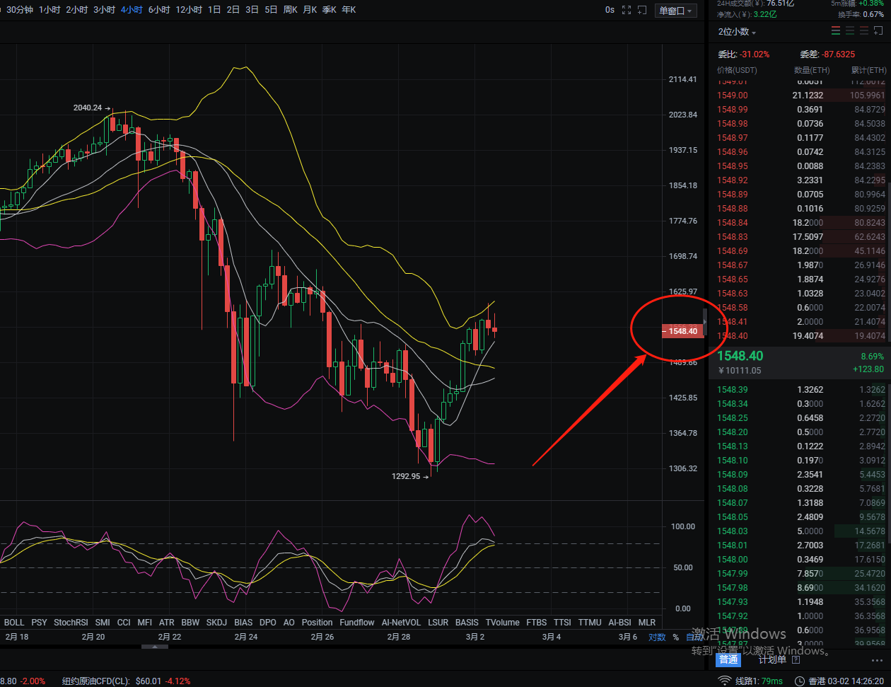Click the help icon next to 计划单
Viewport: 891px width, 687px height.
pos(796,659)
